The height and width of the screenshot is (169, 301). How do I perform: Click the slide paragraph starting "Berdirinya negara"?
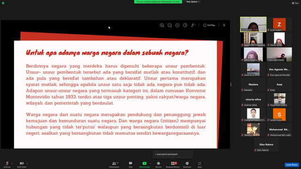116,84
